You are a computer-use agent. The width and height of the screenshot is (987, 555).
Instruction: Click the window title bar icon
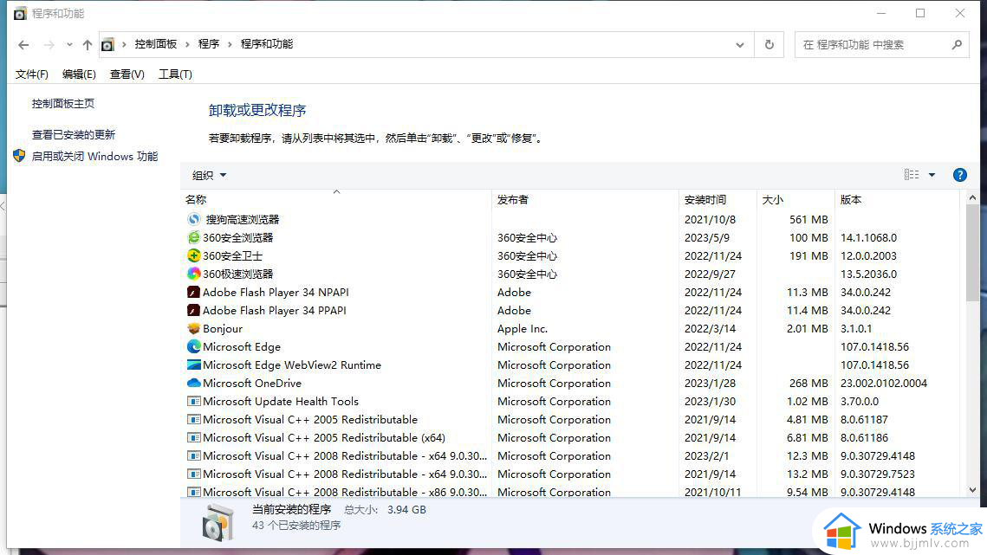(x=20, y=13)
